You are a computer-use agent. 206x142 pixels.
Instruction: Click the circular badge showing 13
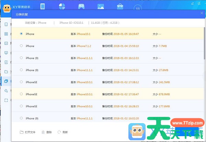(x=138, y=8)
